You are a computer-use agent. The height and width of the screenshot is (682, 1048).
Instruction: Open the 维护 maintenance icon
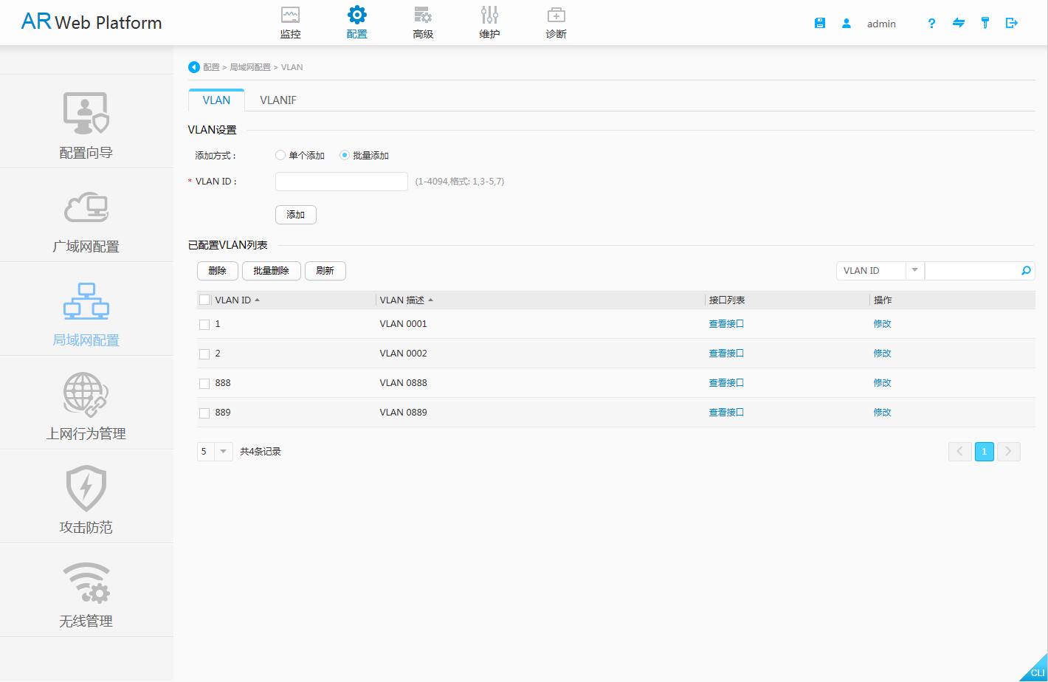click(x=489, y=15)
